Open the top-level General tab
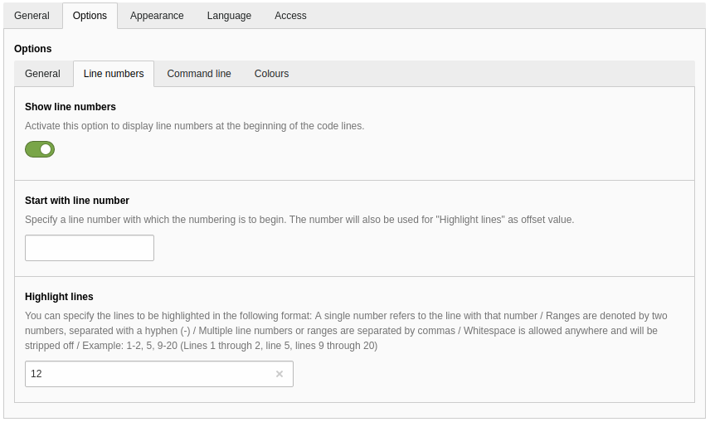Viewport: 710px width, 422px height. coord(32,16)
